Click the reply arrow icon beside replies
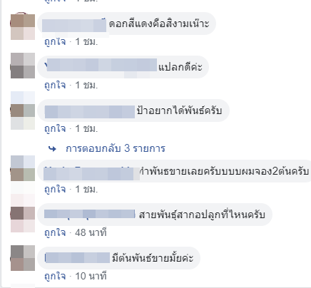Screen dimensions: 311x288 coord(52,149)
